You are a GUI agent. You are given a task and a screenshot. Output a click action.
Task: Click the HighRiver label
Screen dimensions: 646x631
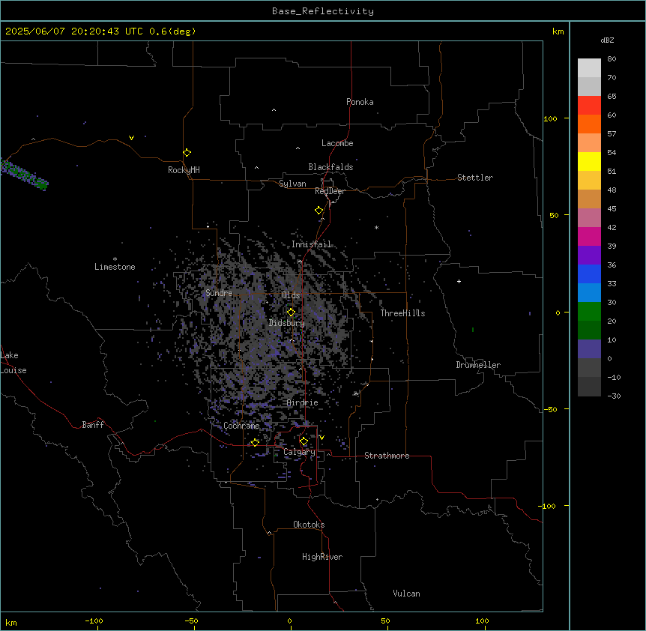pyautogui.click(x=322, y=557)
